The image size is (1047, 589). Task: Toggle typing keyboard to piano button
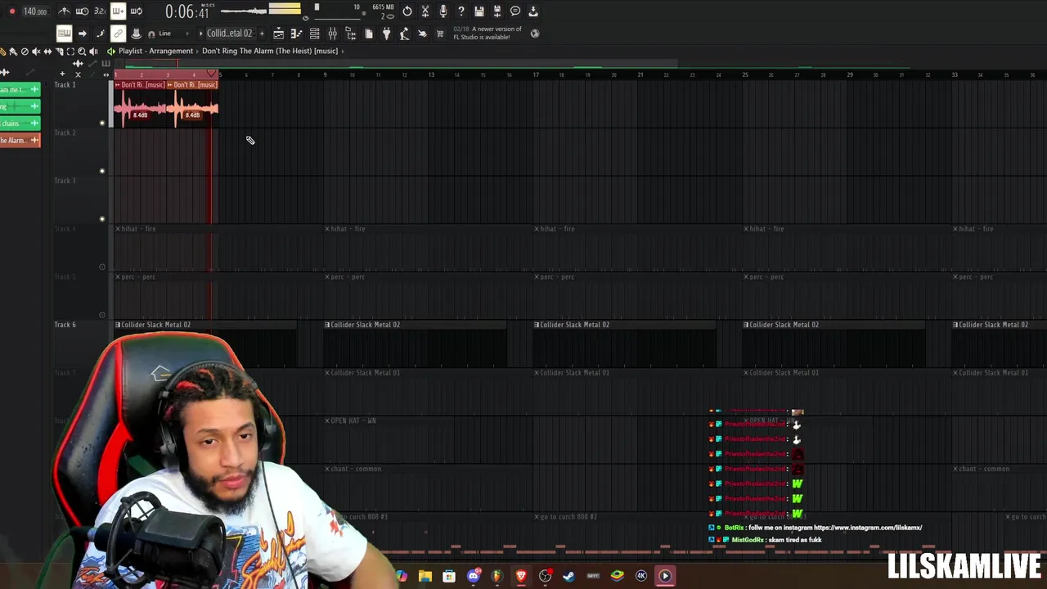(64, 34)
